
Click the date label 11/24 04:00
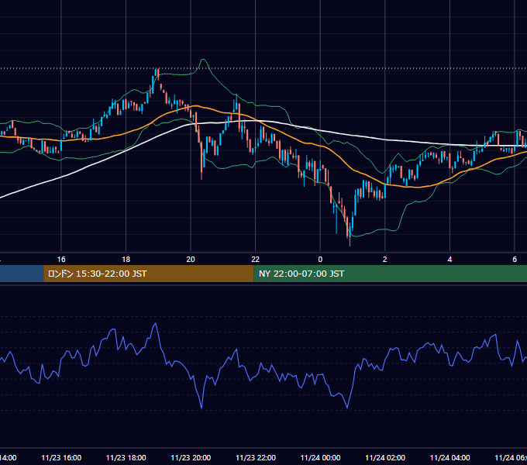coord(450,457)
